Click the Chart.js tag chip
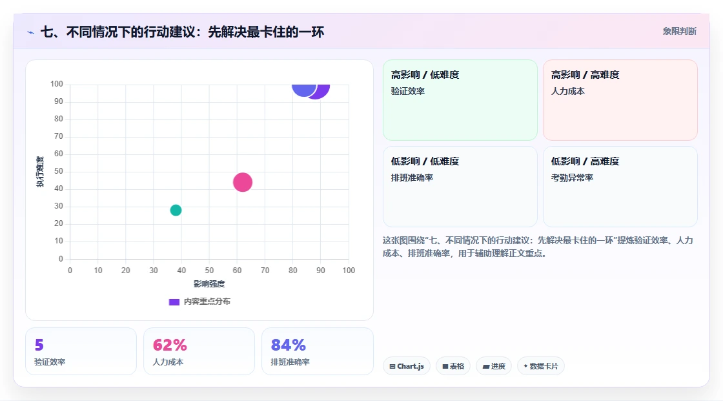723x401 pixels. [407, 366]
